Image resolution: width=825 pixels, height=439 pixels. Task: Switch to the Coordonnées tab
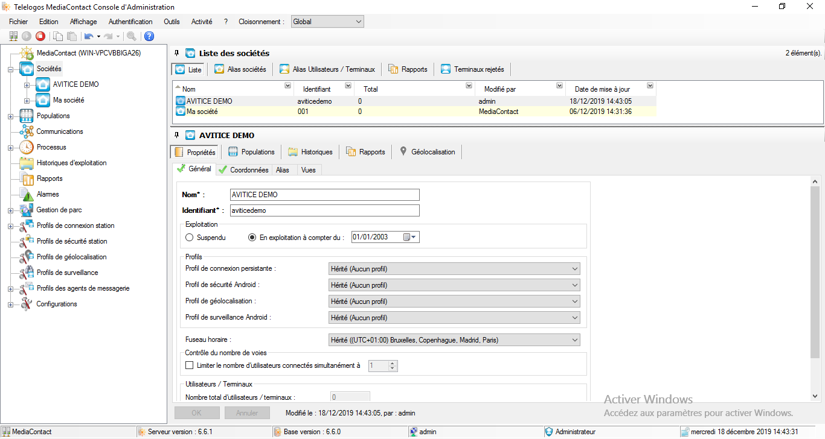coord(243,170)
